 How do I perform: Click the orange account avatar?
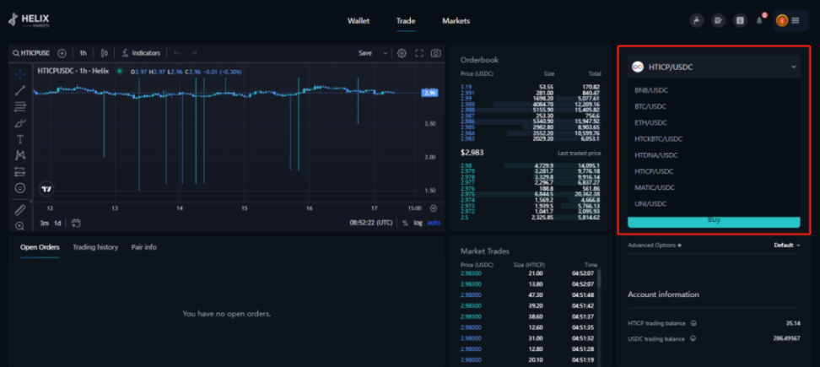point(782,21)
